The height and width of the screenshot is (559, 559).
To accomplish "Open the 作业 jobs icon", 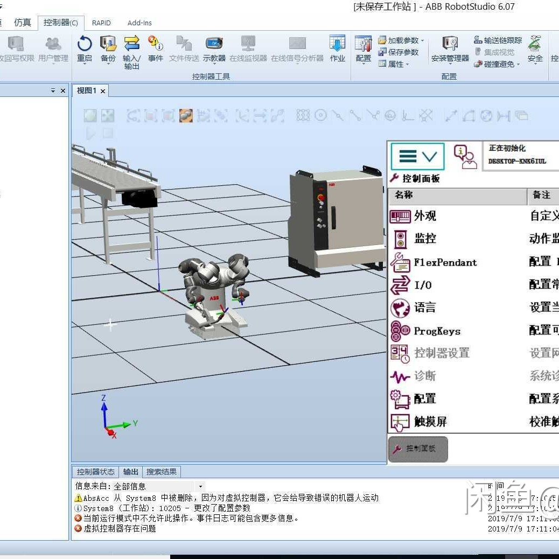I will pyautogui.click(x=337, y=49).
